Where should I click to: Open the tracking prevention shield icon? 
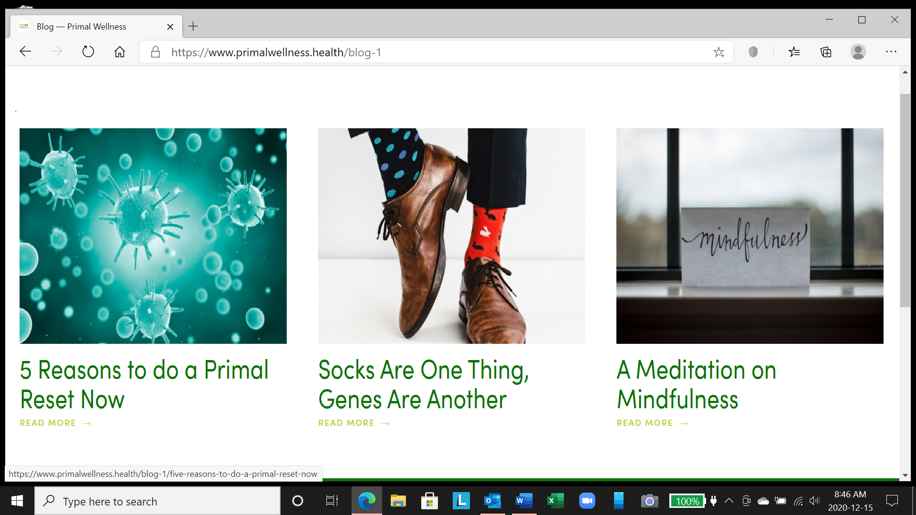click(753, 51)
